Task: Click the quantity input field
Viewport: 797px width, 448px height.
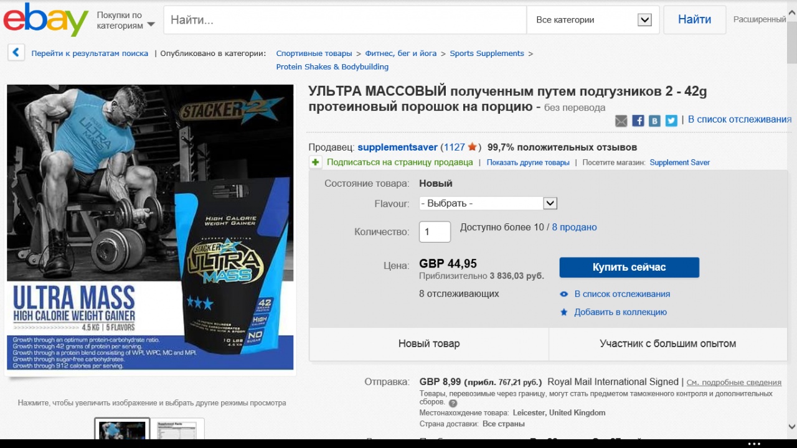Action: [x=435, y=232]
